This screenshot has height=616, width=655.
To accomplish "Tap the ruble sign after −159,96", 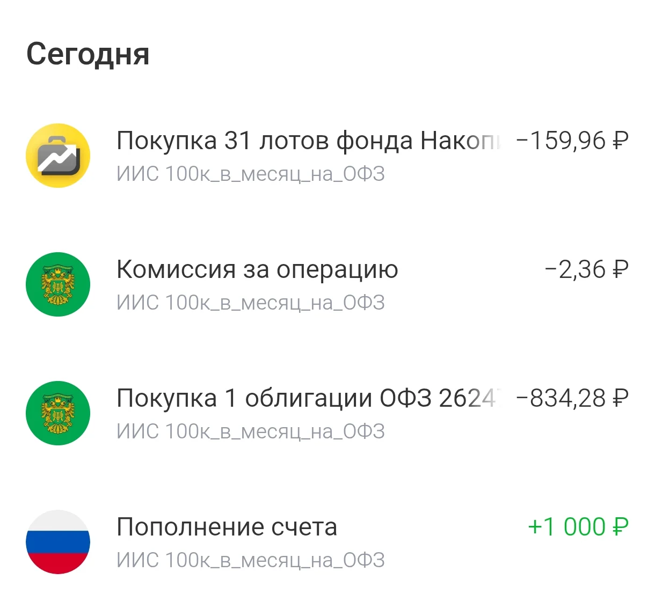I will click(x=620, y=141).
